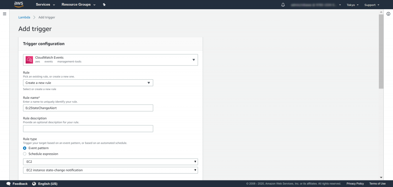Click the CloudWatch Events service icon
393x187 pixels.
(x=29, y=60)
